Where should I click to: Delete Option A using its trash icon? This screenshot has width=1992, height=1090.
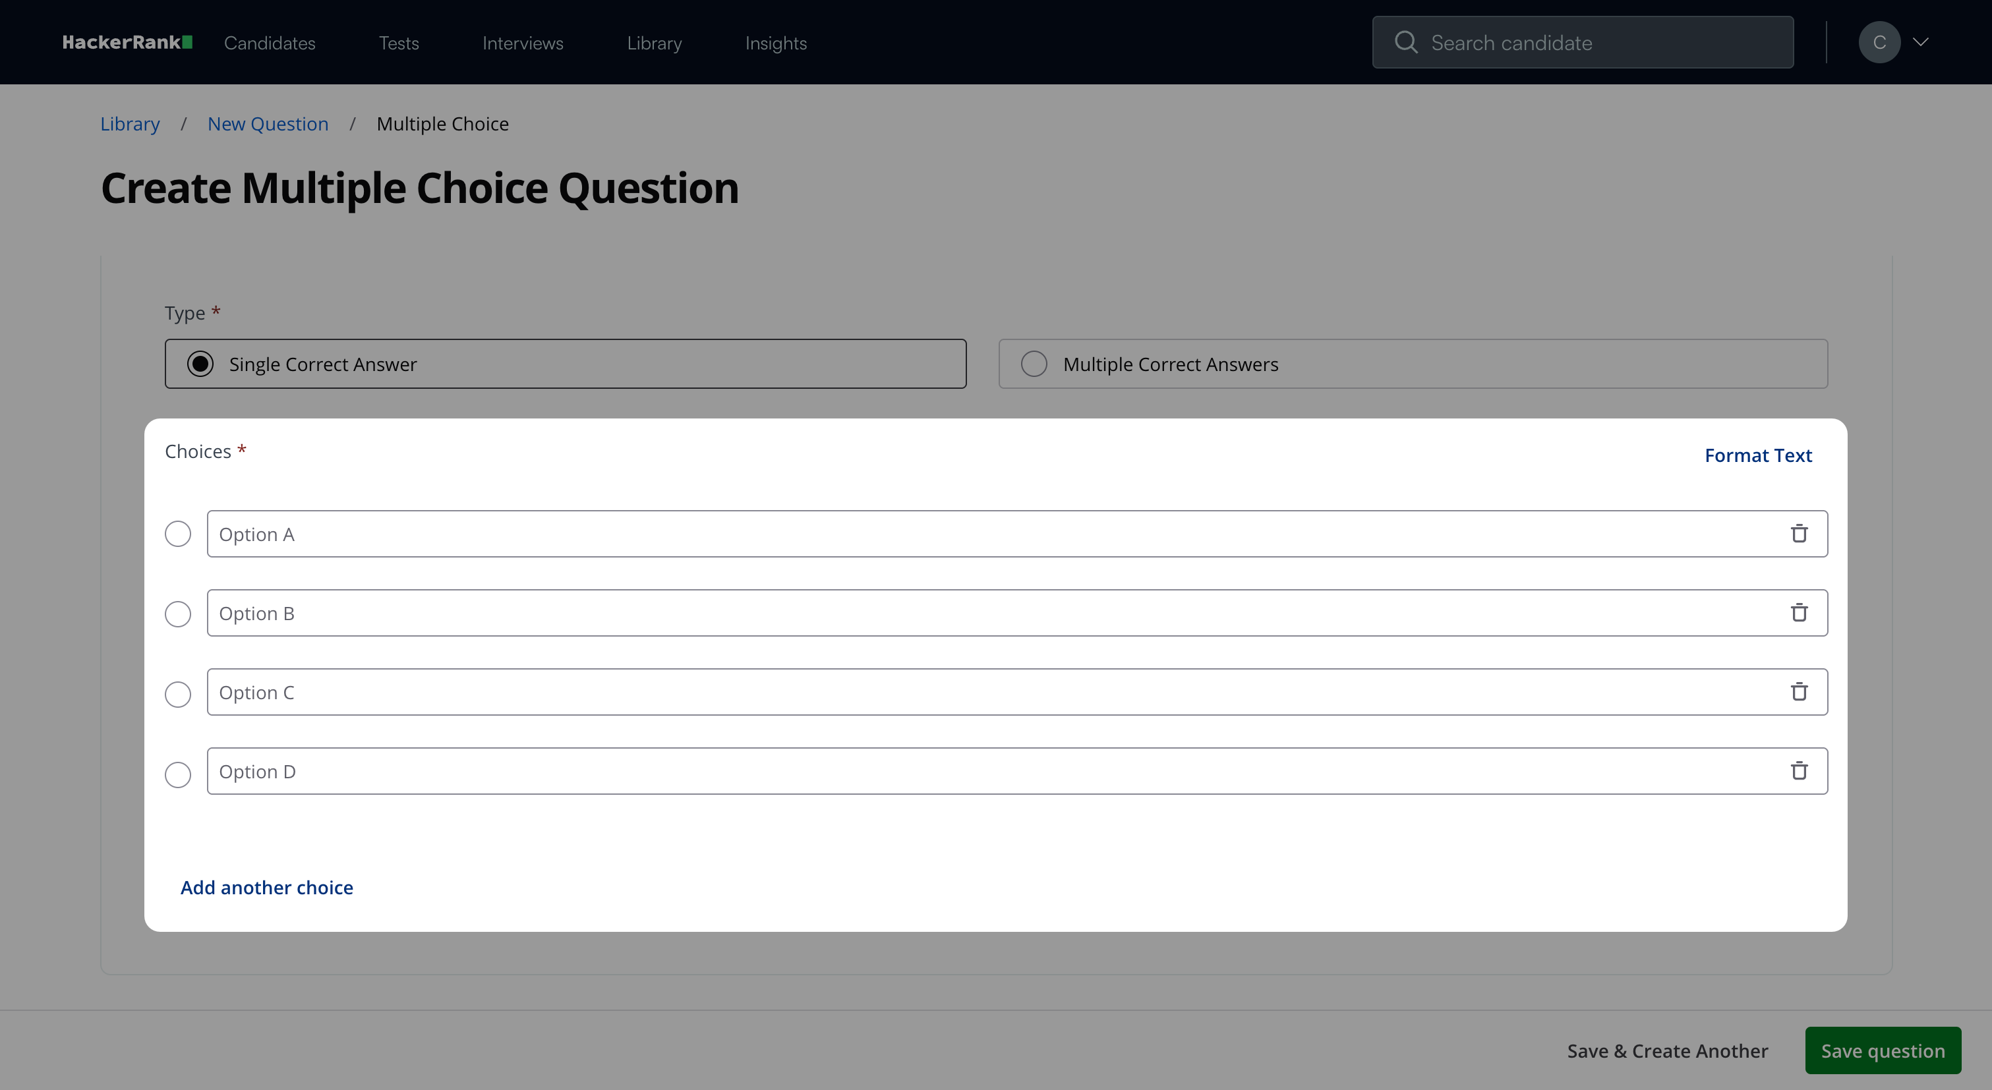click(1799, 533)
